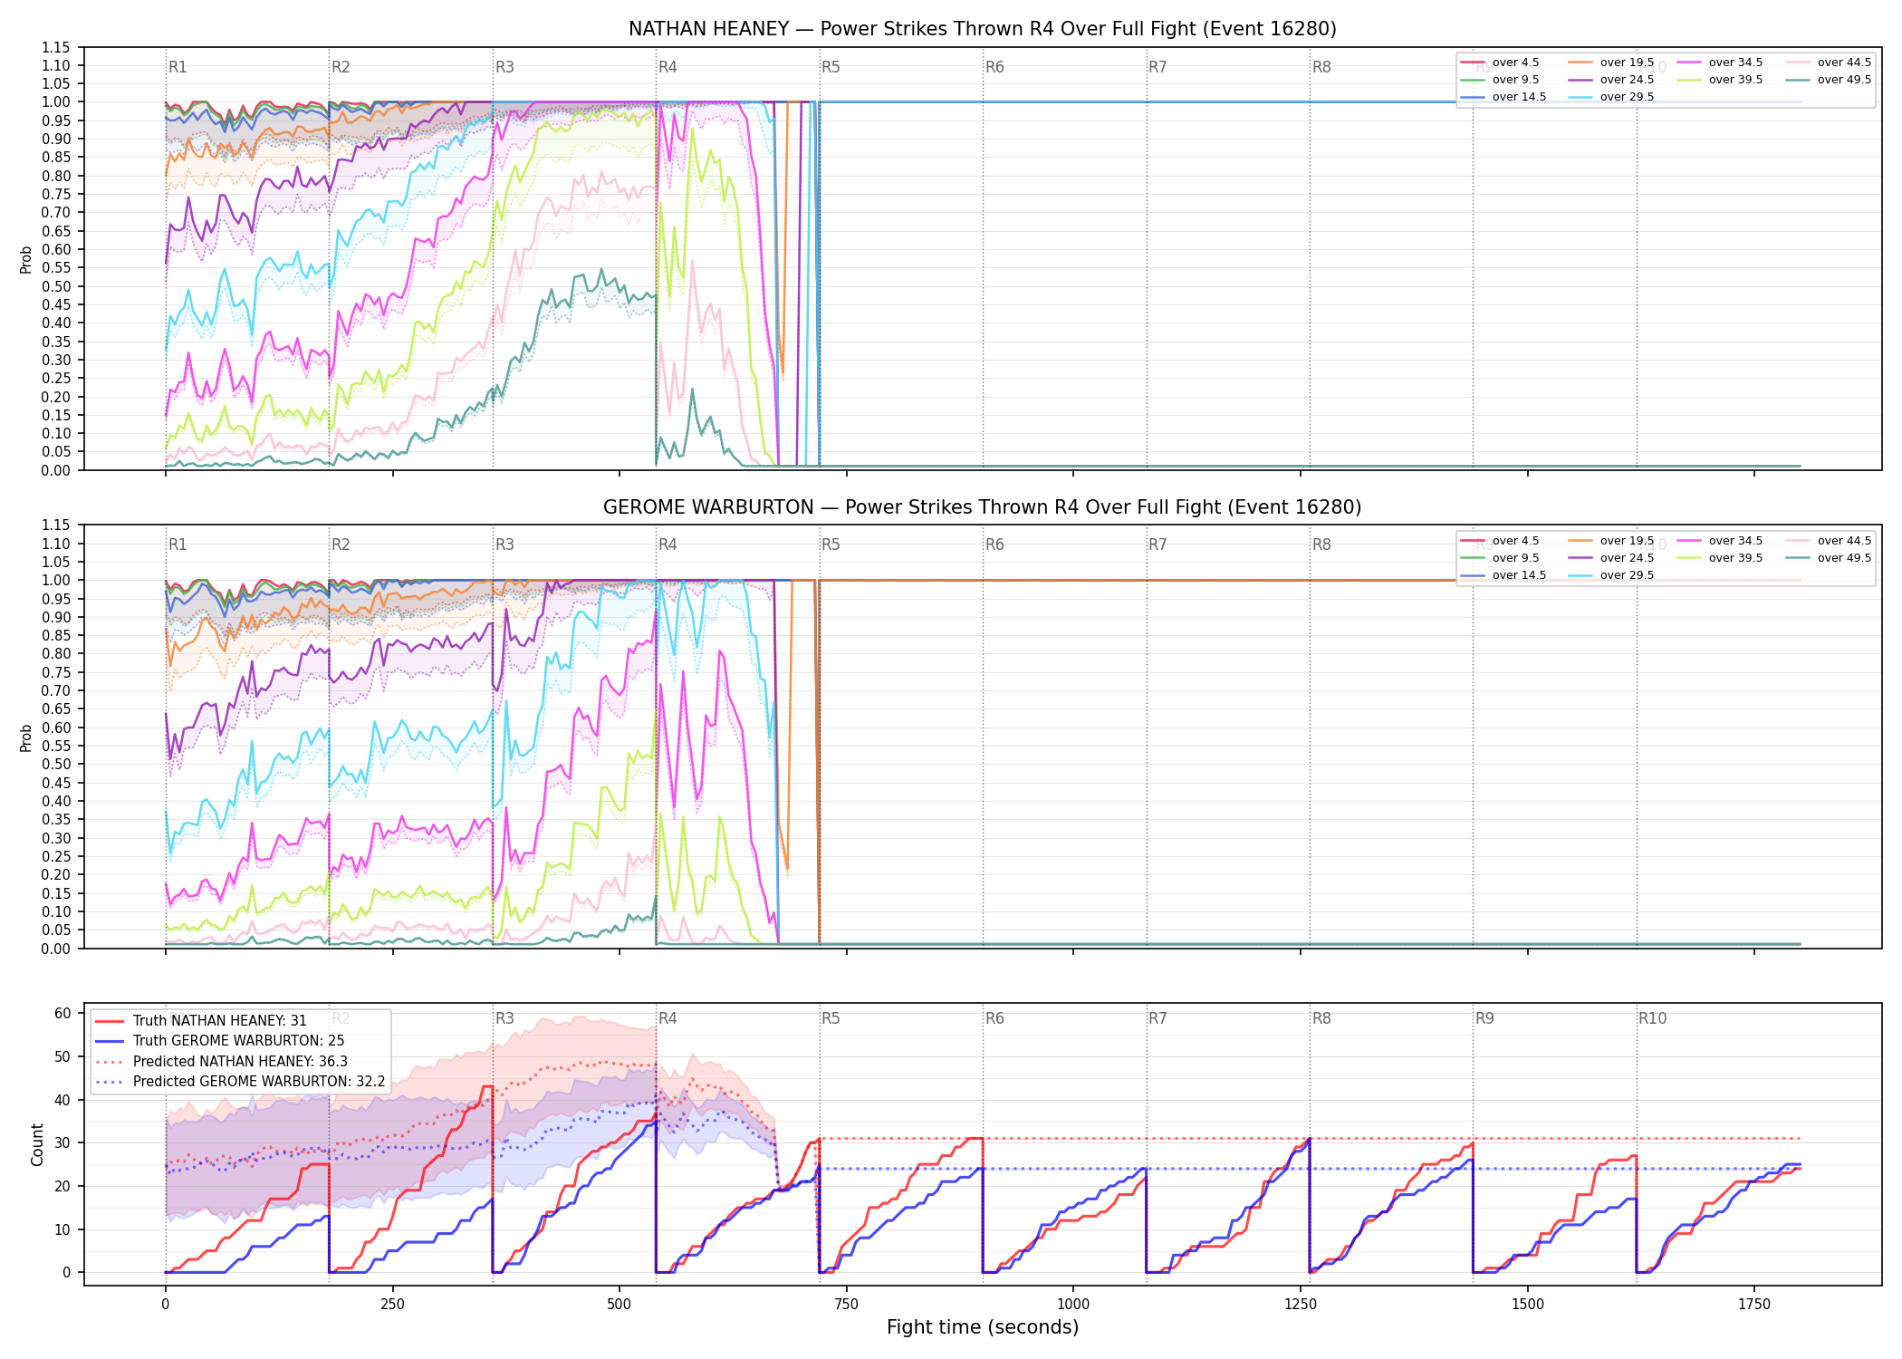Click 'Fight time (seconds)' axis label

tap(983, 1327)
